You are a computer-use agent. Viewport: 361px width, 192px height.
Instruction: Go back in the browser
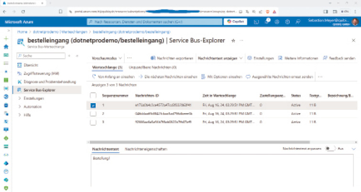pos(5,11)
